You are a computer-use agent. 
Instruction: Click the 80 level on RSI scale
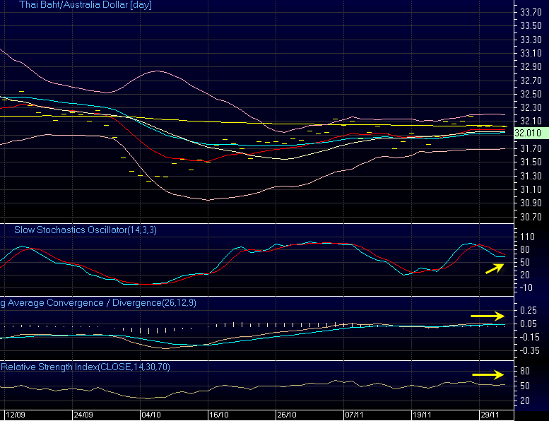pyautogui.click(x=525, y=371)
